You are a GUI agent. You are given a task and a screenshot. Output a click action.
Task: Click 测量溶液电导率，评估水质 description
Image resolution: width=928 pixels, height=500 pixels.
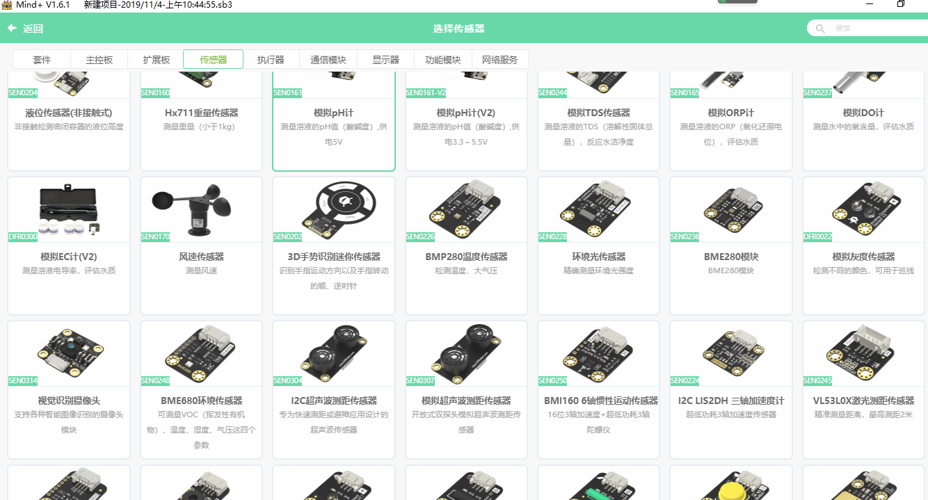69,271
